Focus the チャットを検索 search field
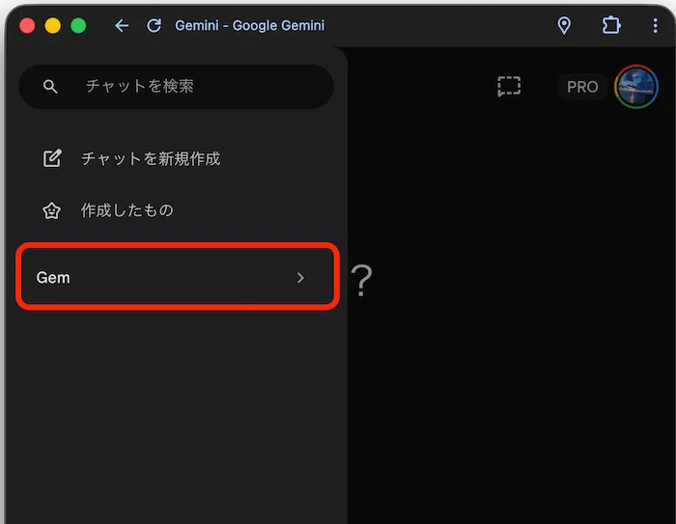Screen dimensions: 676x524 coord(176,87)
